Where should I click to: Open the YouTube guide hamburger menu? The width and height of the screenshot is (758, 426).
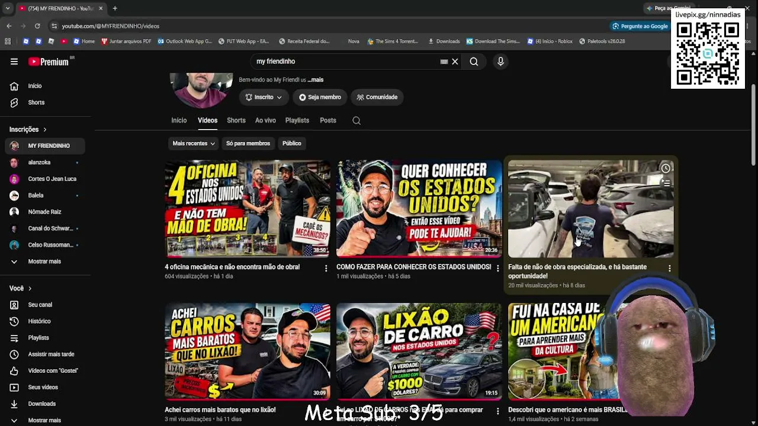tap(14, 62)
